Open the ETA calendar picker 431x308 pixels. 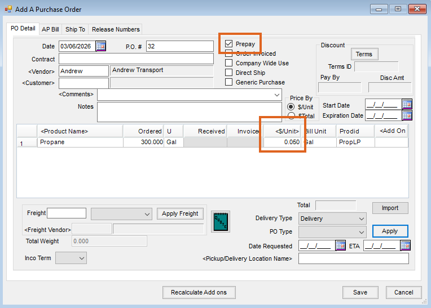pos(406,245)
